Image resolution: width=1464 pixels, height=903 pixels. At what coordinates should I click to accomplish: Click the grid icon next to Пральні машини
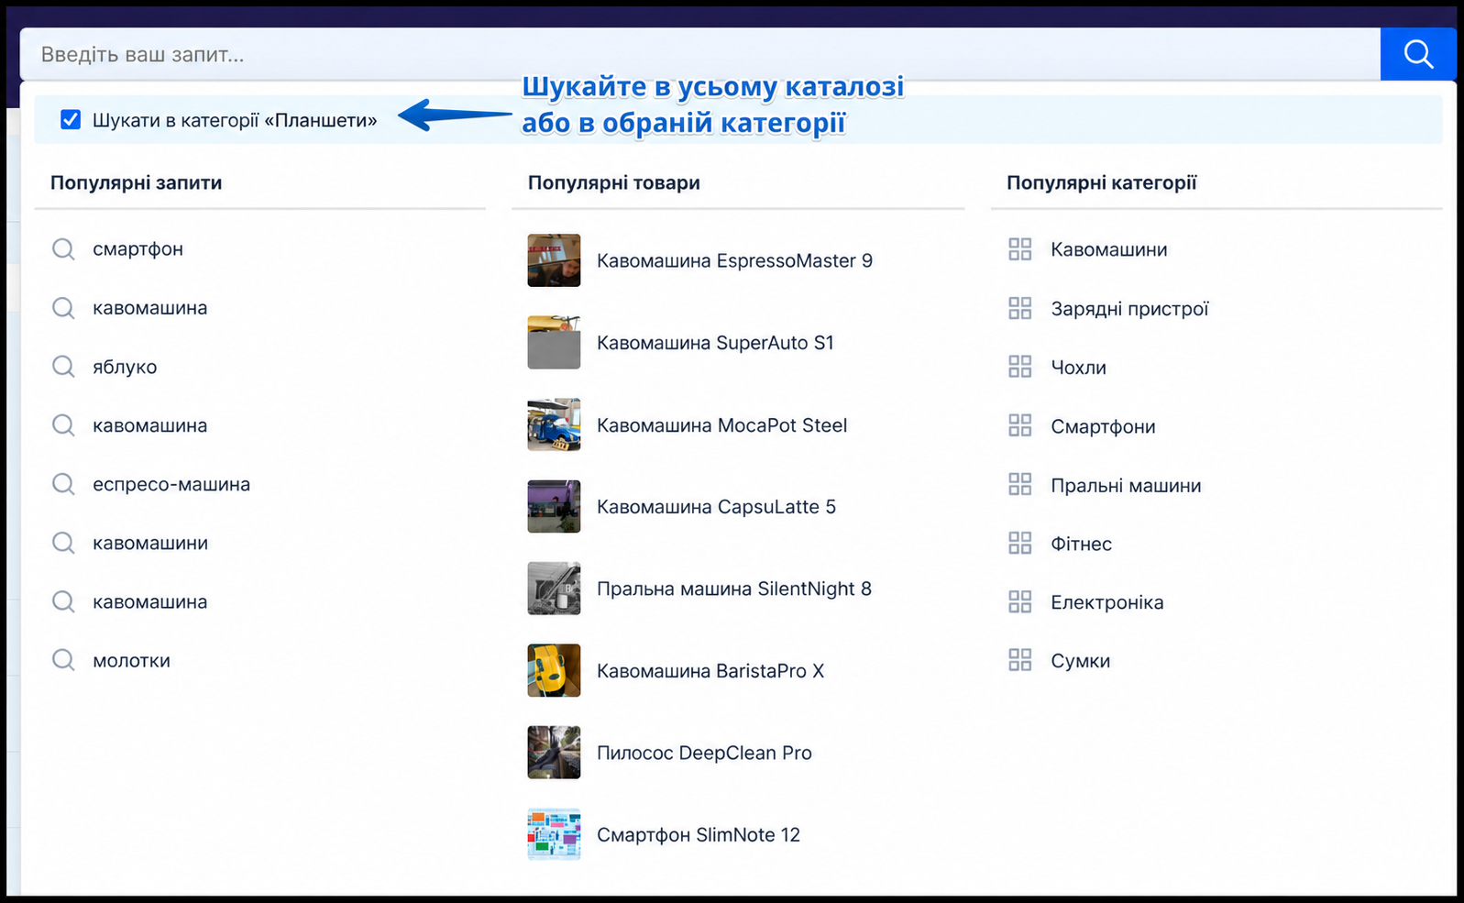[1019, 484]
